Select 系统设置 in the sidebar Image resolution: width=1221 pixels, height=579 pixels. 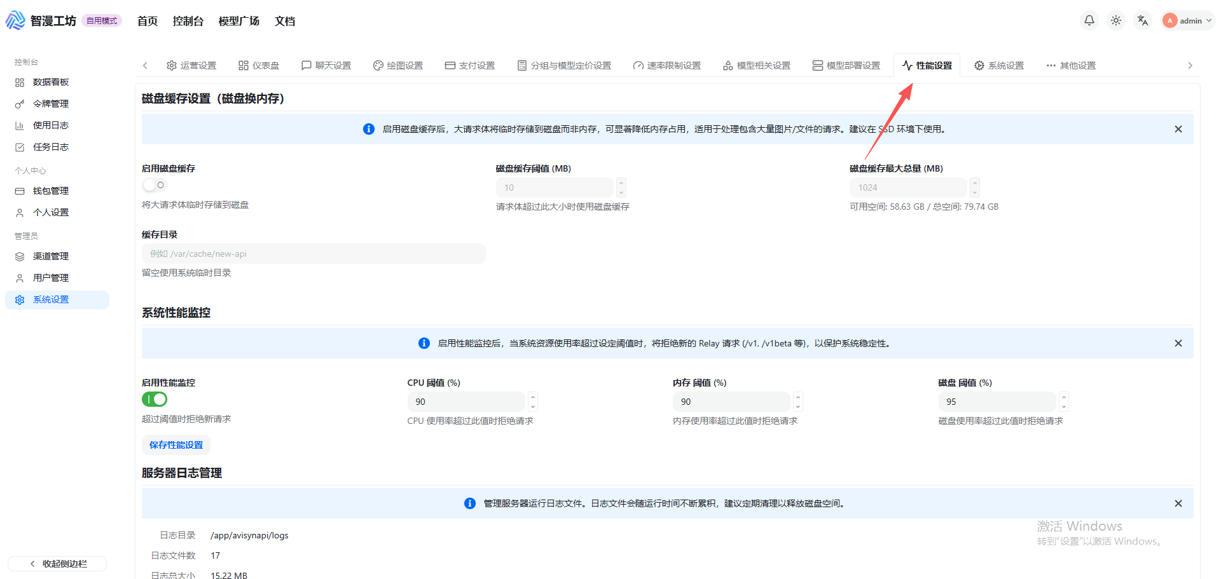click(57, 299)
